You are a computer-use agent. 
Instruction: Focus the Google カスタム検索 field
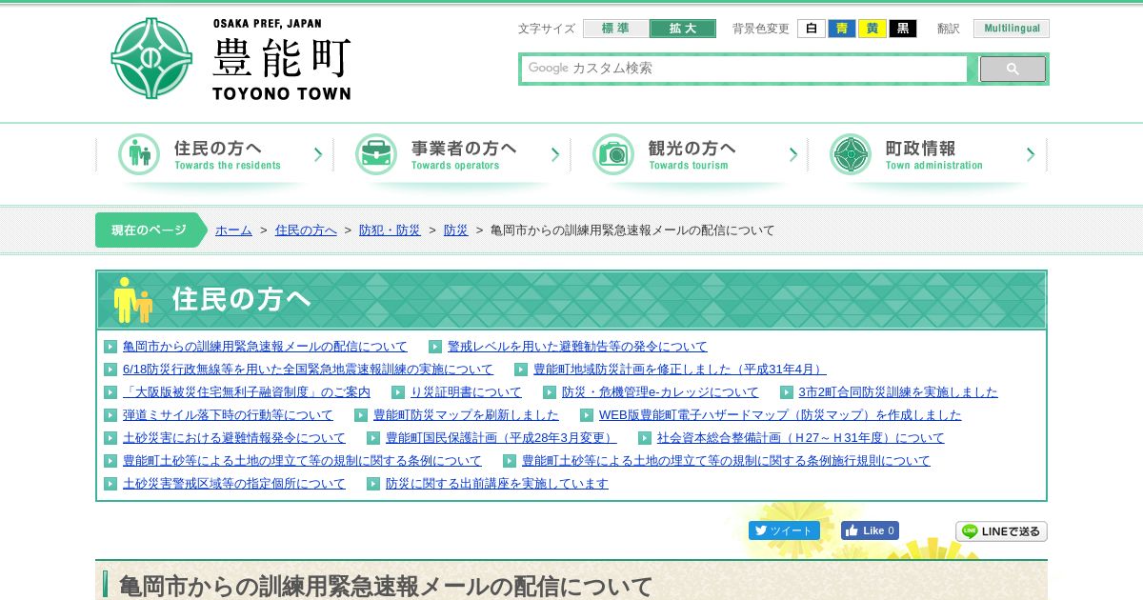click(x=745, y=69)
